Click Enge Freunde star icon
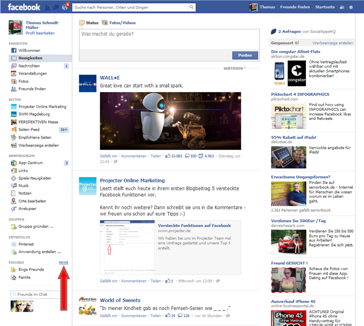364x326 pixels. tap(14, 269)
